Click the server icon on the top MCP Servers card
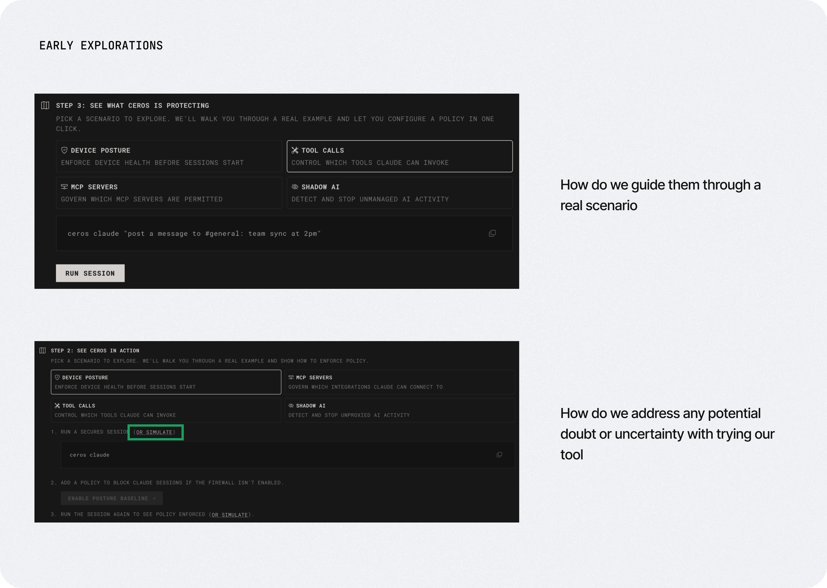 (x=65, y=187)
